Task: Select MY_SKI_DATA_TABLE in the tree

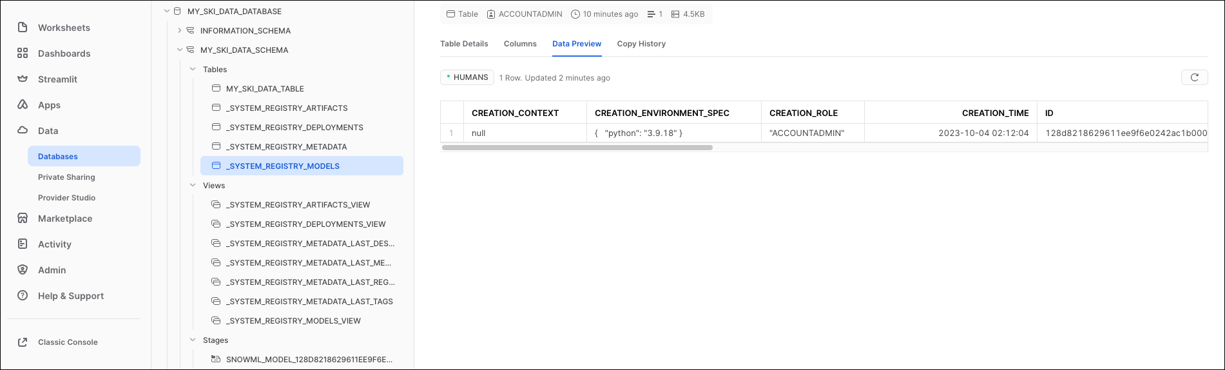Action: coord(265,89)
